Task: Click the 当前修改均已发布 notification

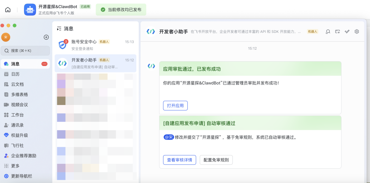Action: coord(121,10)
